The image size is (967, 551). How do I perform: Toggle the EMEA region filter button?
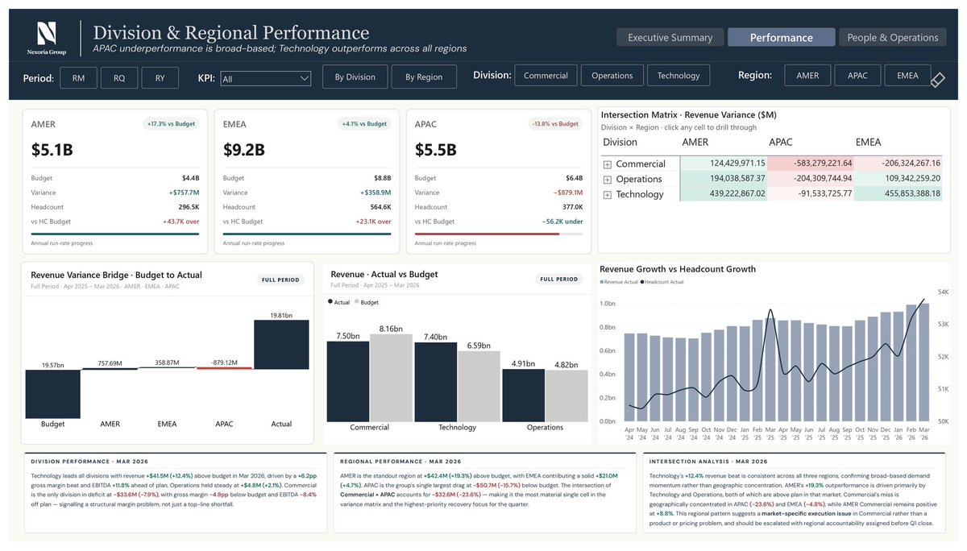(x=907, y=76)
